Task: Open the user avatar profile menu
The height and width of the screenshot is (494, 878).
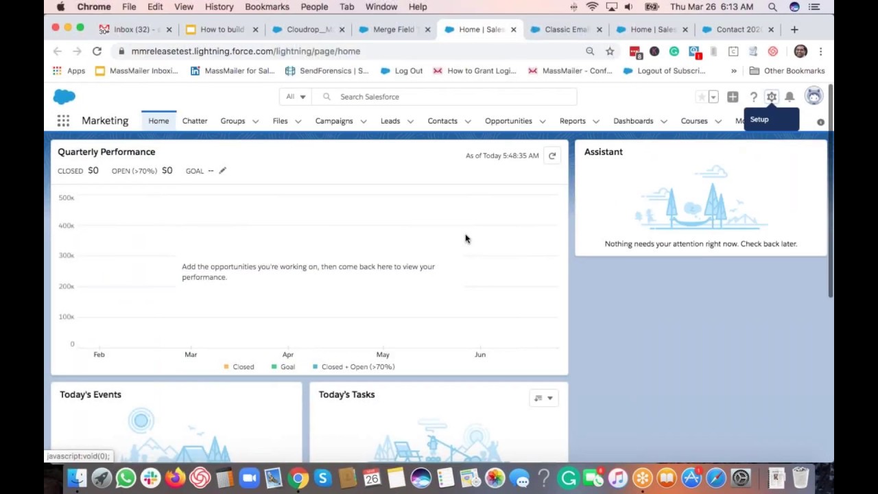Action: (814, 97)
